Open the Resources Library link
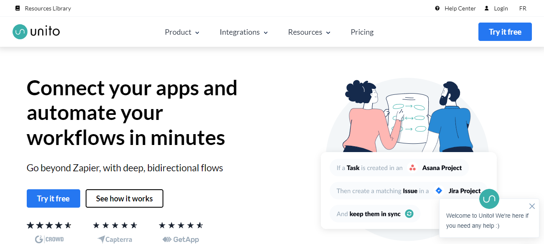 coord(48,8)
